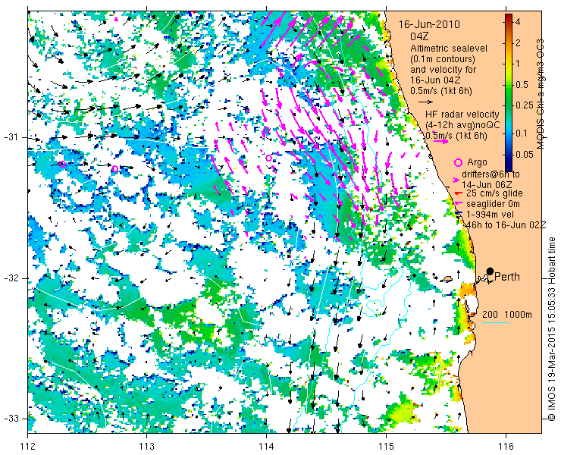Click the 'MODIS Chl-a mg/m3 OC3' colorbar title
The image size is (561, 455).
[541, 94]
